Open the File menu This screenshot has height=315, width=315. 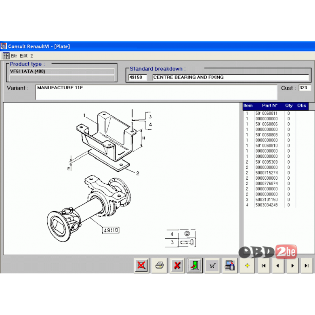coord(14,56)
